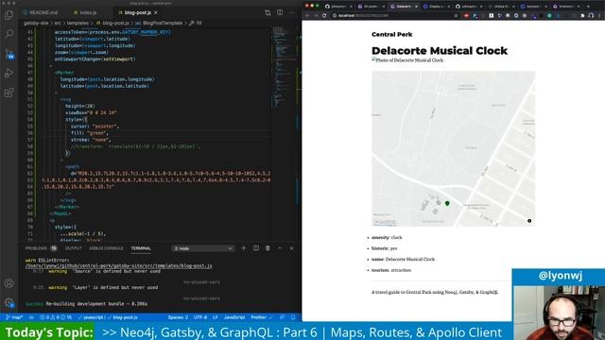The image size is (605, 340).
Task: Click the "tourism: attraction" list item
Action: [391, 270]
